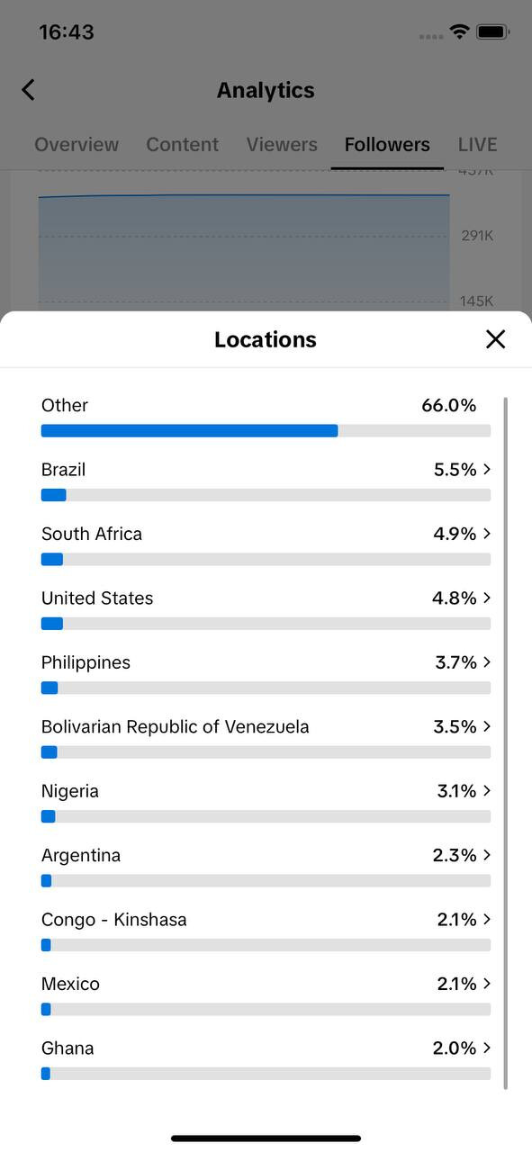This screenshot has height=1152, width=532.
Task: Select the Viewers tab
Action: coord(282,144)
